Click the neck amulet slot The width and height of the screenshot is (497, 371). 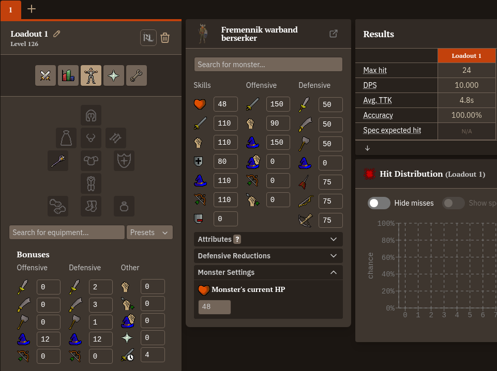tap(91, 138)
